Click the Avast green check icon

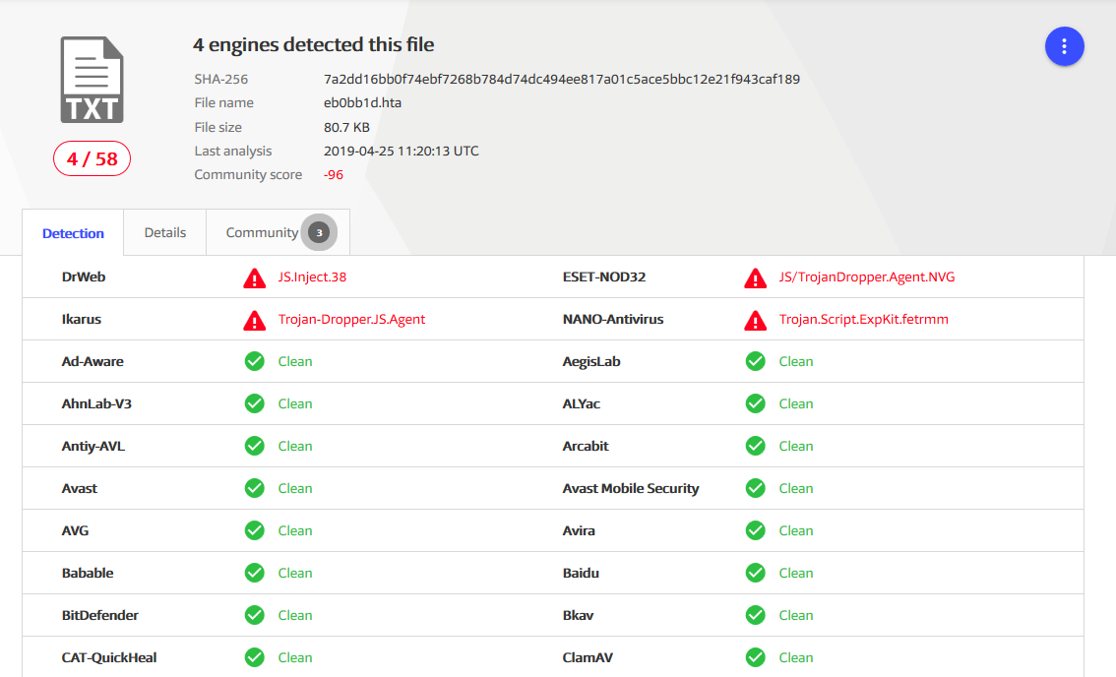click(254, 488)
